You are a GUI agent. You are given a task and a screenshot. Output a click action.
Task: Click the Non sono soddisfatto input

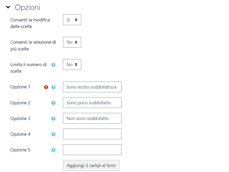point(92,118)
